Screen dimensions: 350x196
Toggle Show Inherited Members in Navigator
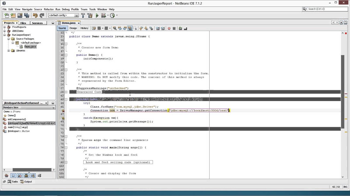[7, 176]
